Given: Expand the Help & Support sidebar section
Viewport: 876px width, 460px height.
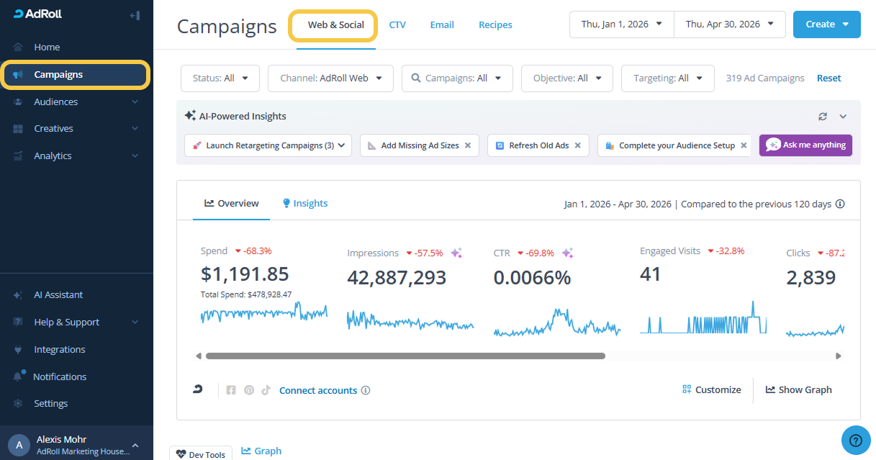Looking at the screenshot, I should click(x=135, y=322).
